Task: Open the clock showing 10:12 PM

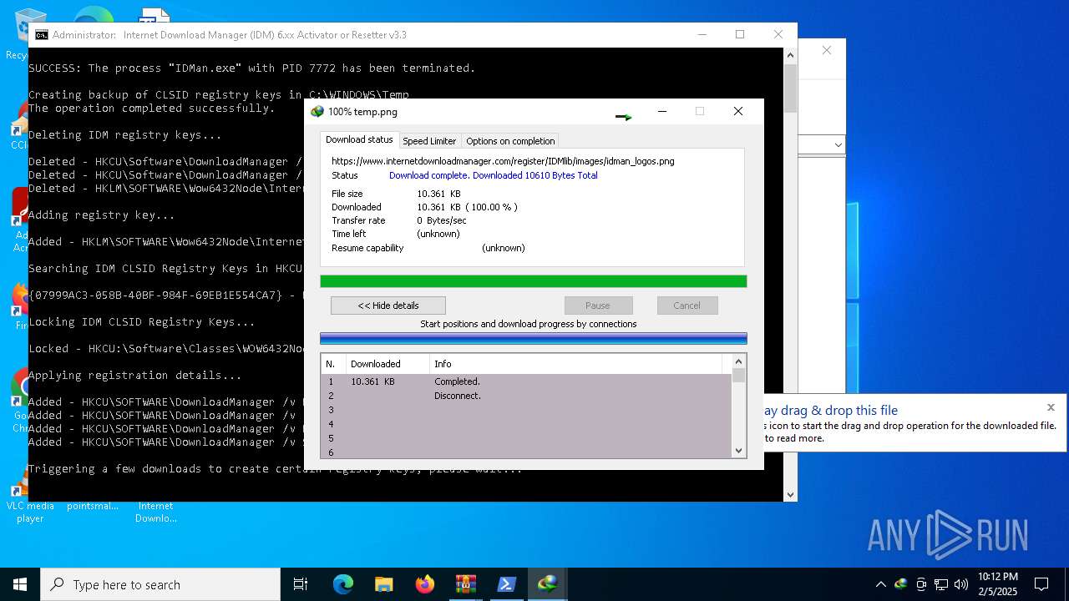Action: [x=998, y=584]
